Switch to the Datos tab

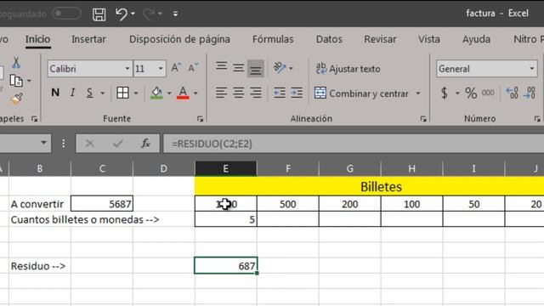click(329, 39)
